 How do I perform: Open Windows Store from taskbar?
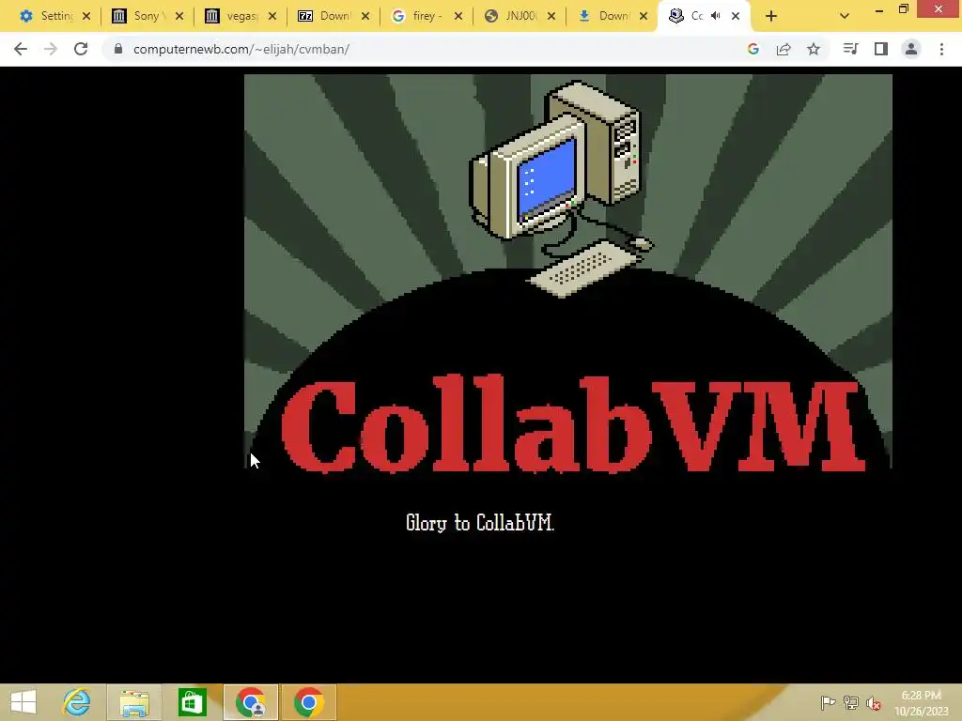[192, 702]
